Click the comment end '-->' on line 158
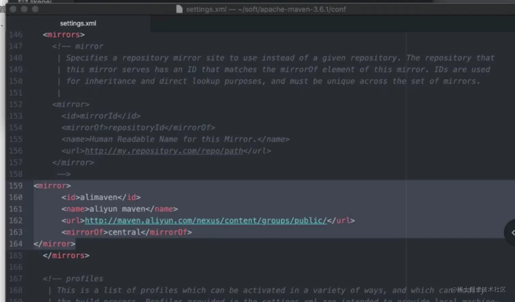The height and width of the screenshot is (302, 515). pyautogui.click(x=64, y=174)
